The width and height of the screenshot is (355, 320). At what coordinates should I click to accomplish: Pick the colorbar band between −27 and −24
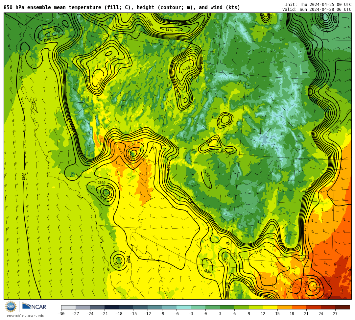coord(83,307)
